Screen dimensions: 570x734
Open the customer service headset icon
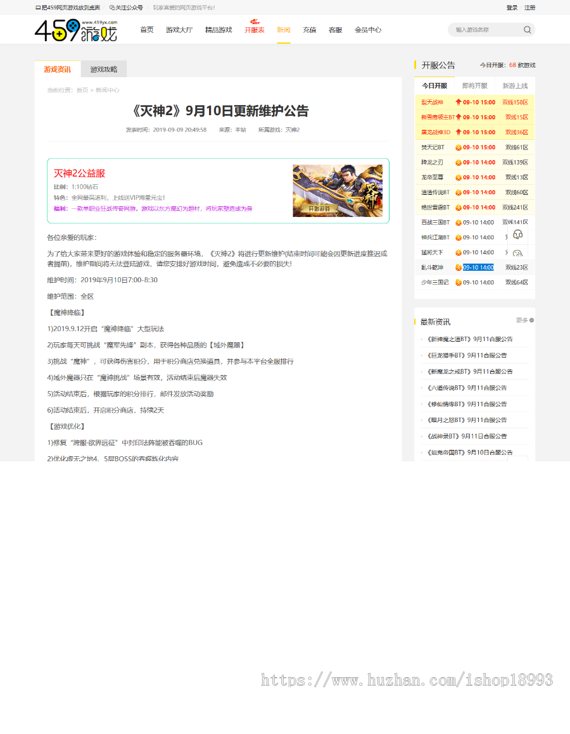point(517,235)
